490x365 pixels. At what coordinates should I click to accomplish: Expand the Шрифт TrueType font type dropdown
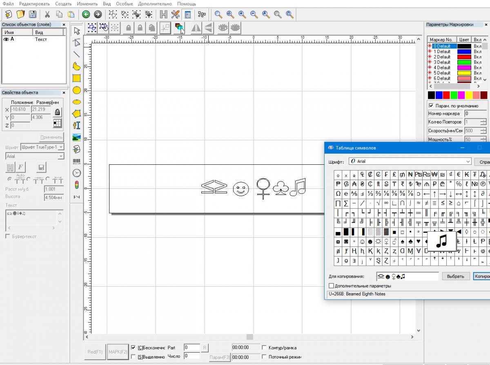[61, 147]
